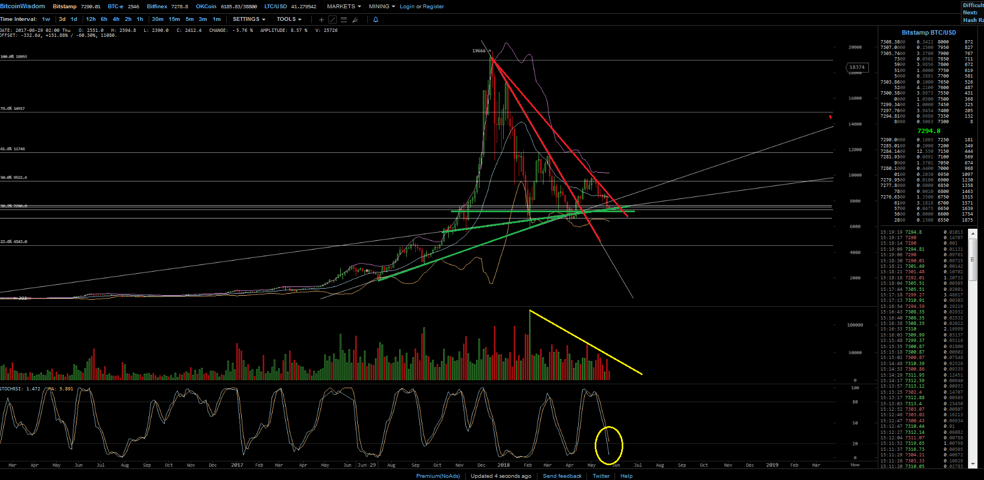Expand the MARKETS dropdown menu
The height and width of the screenshot is (480, 984).
344,7
